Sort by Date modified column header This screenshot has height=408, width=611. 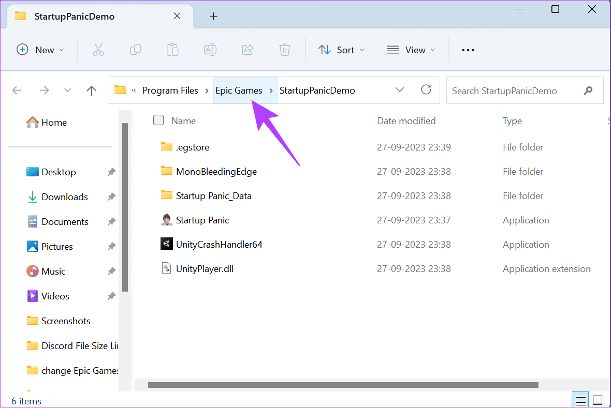pyautogui.click(x=406, y=120)
